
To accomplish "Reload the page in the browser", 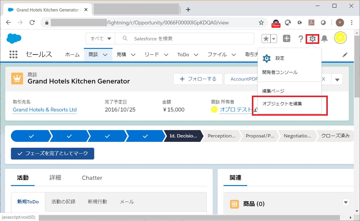I will click(x=32, y=22).
